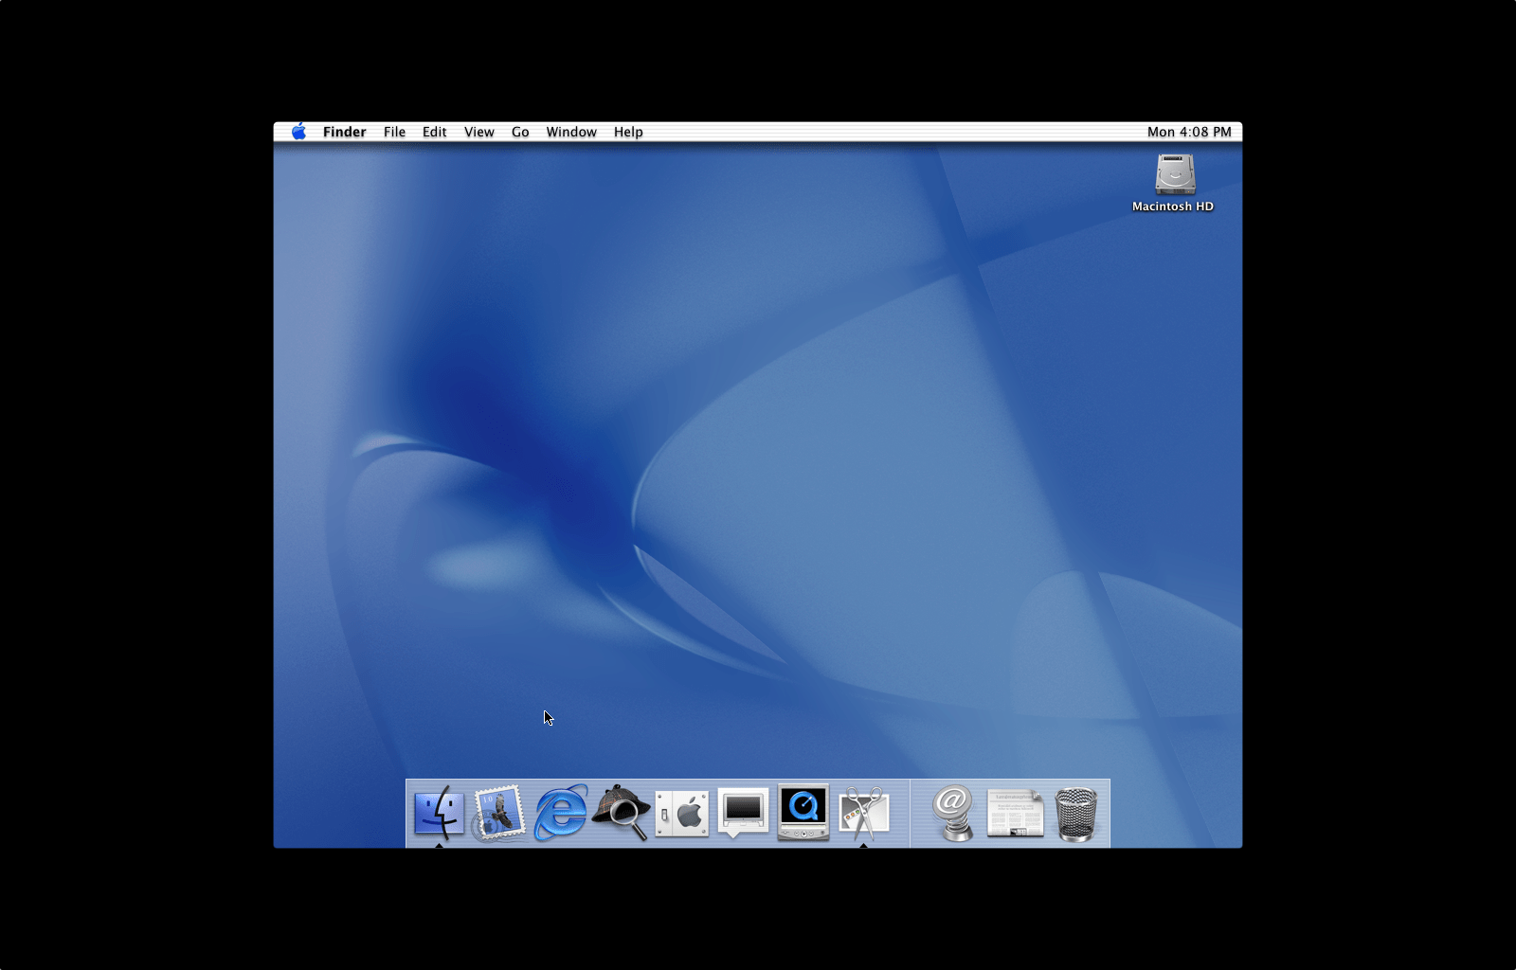Click the @ spring Mac OS X link icon
Viewport: 1516px width, 970px height.
[x=954, y=813]
